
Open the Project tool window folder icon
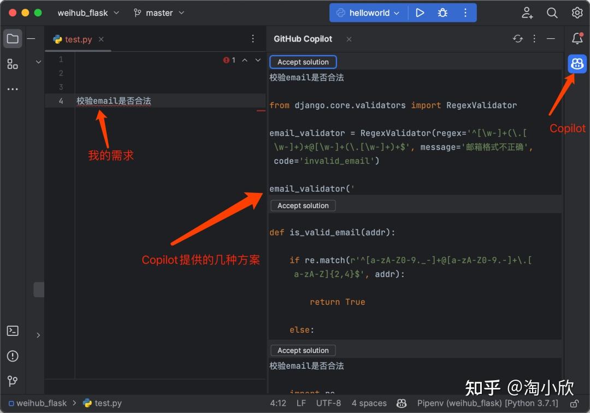point(13,39)
